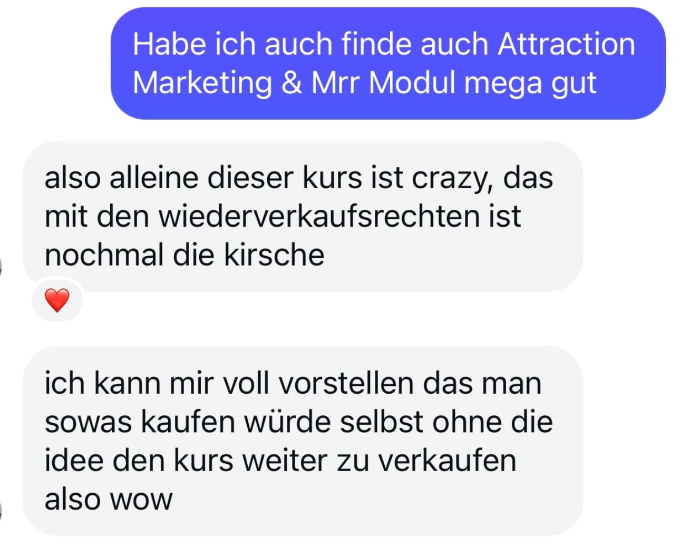
Task: Click the word 'kirsche'
Action: (274, 255)
